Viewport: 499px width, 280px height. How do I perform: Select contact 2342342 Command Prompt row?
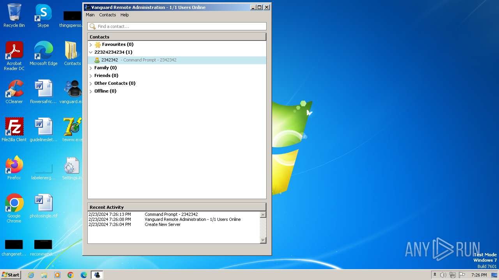pos(177,60)
